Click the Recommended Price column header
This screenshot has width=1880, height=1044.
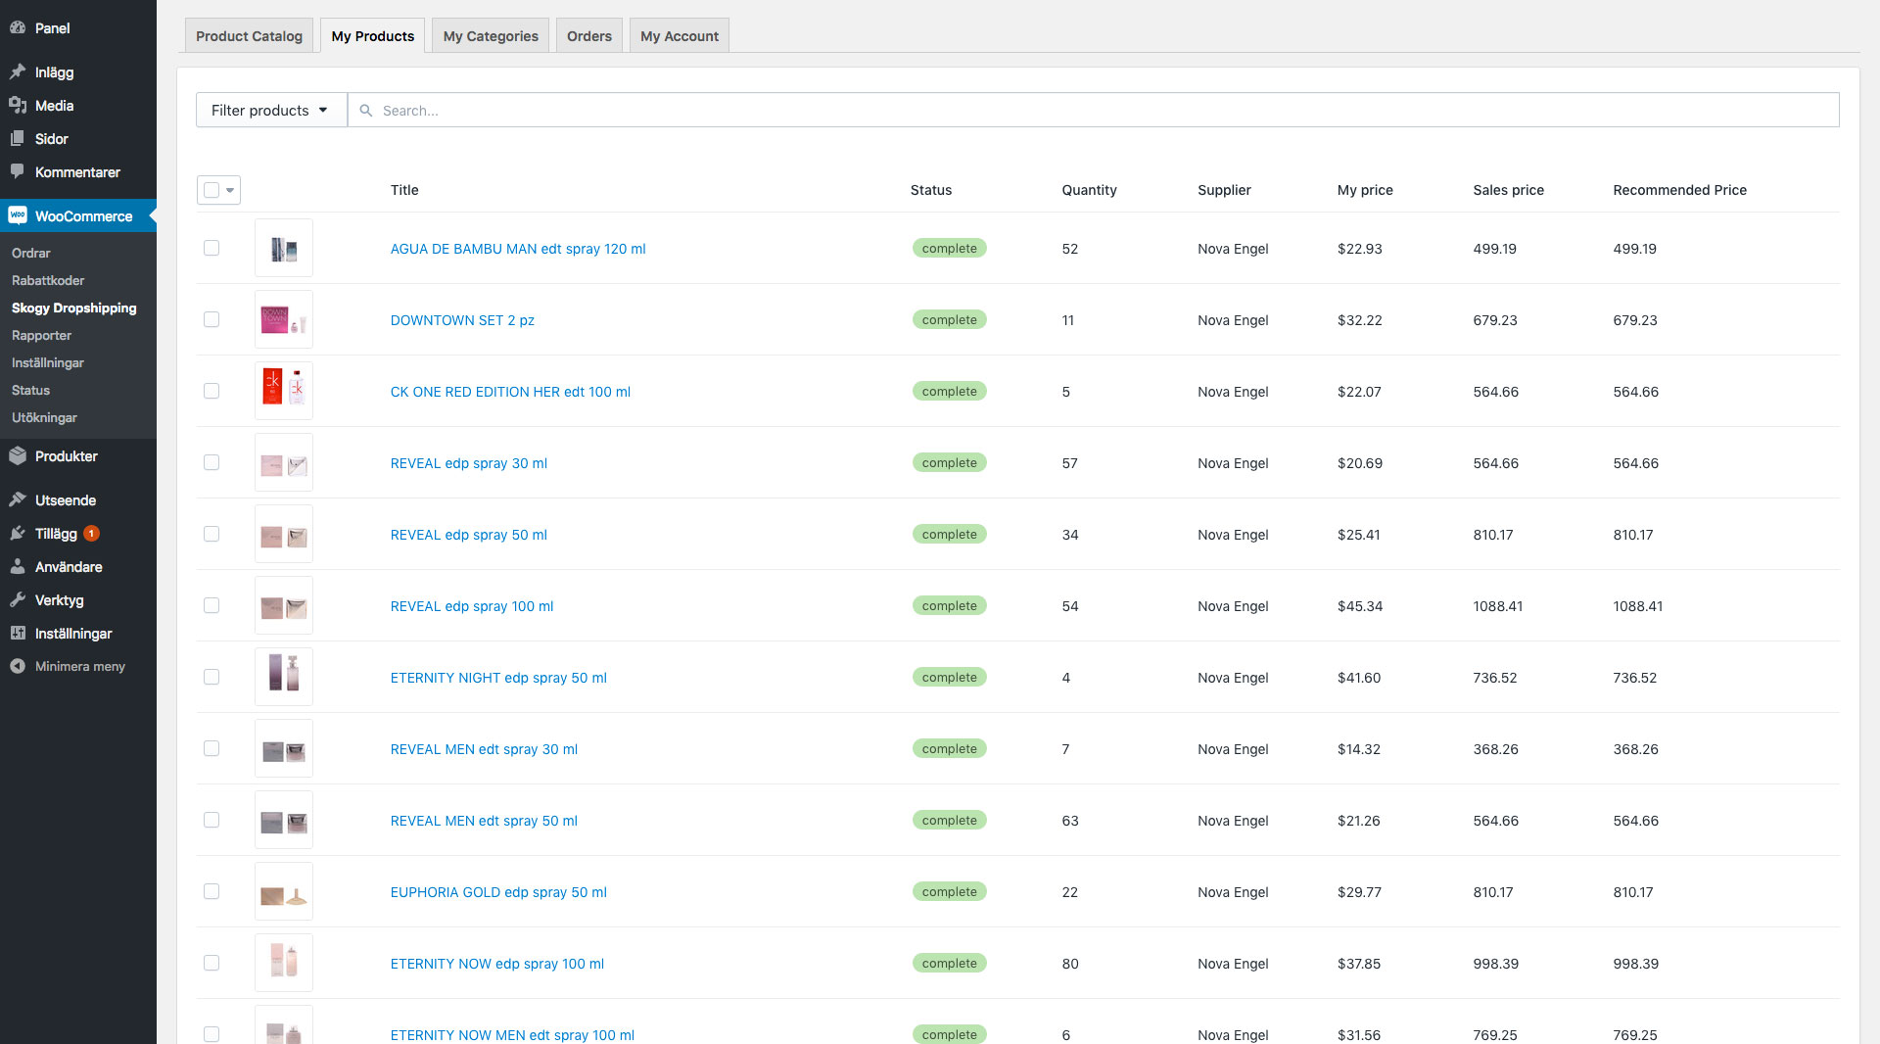pyautogui.click(x=1679, y=190)
